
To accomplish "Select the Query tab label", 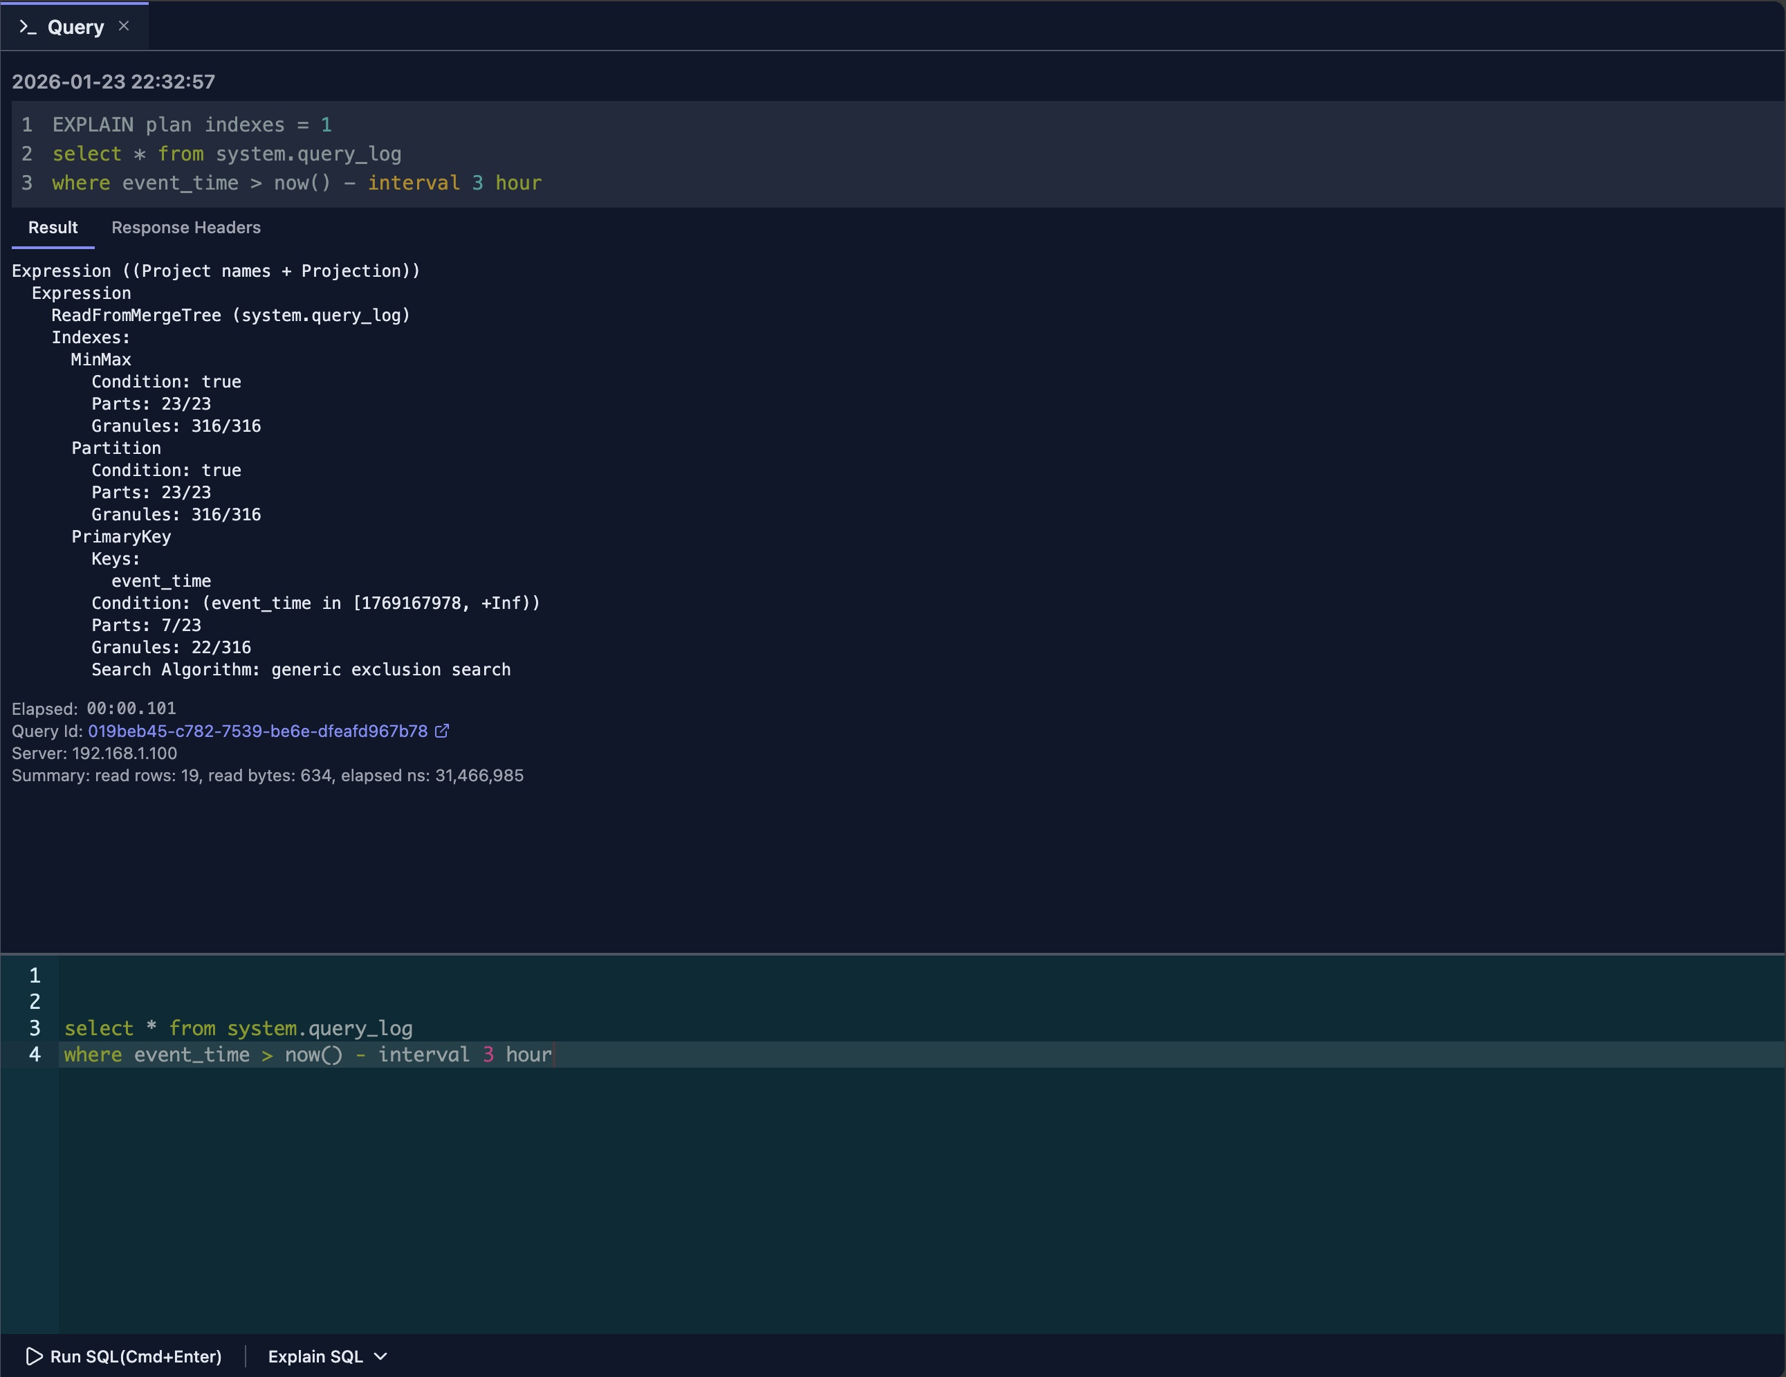I will pyautogui.click(x=75, y=27).
